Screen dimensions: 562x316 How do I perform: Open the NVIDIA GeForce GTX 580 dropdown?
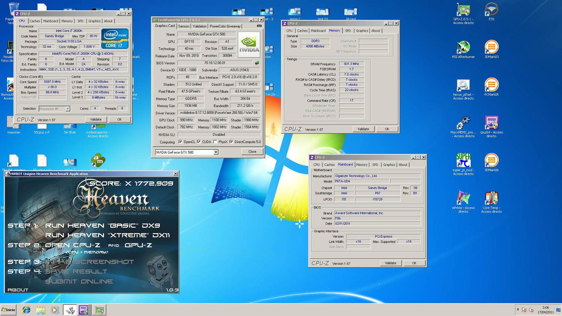point(216,152)
